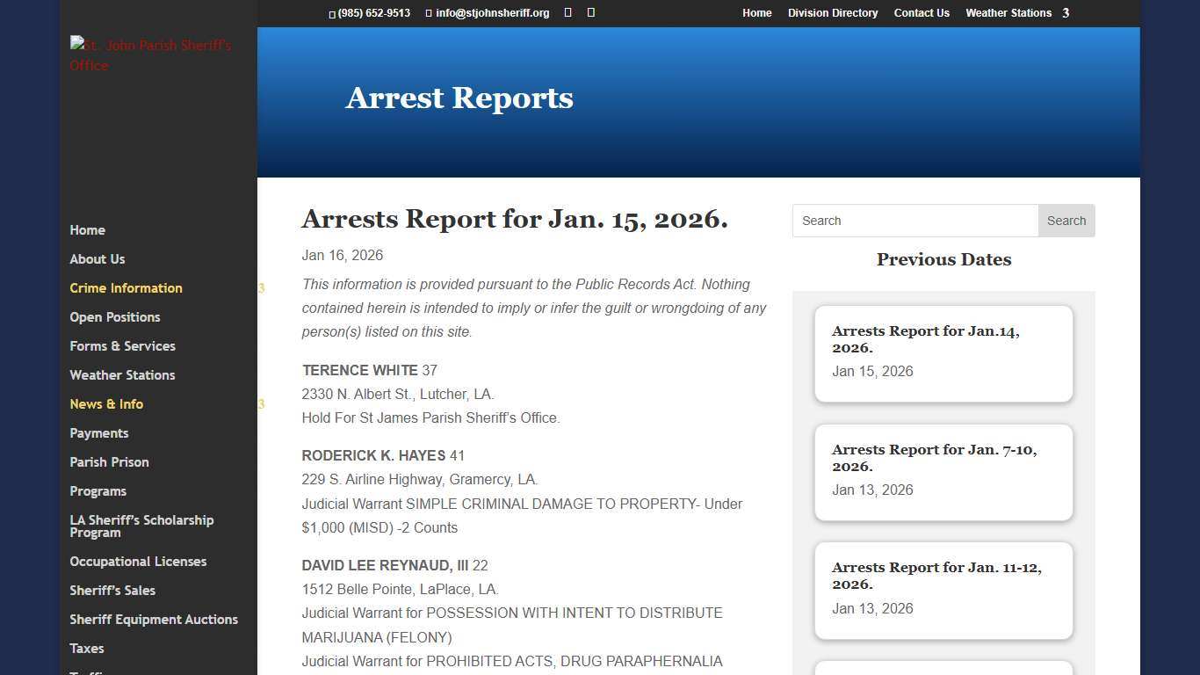Open the Parish Prison sidebar page
This screenshot has width=1200, height=675.
(109, 462)
